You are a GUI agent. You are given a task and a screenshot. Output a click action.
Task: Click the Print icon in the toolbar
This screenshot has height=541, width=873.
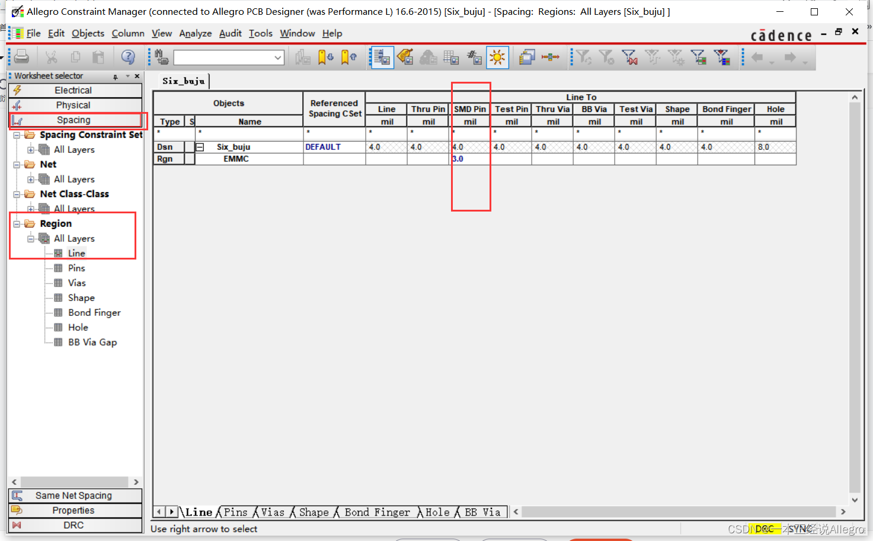click(x=22, y=57)
